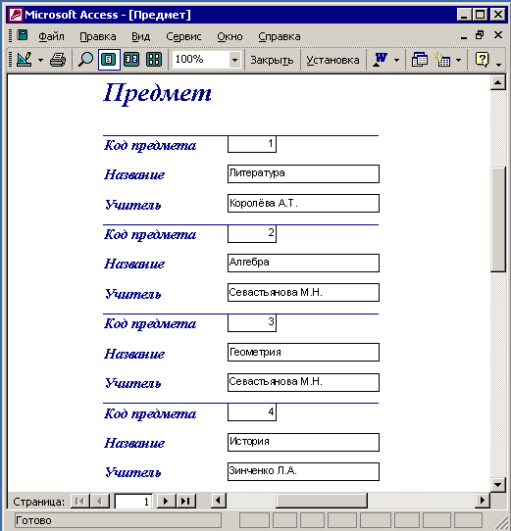Toggle two-page preview mode

131,60
